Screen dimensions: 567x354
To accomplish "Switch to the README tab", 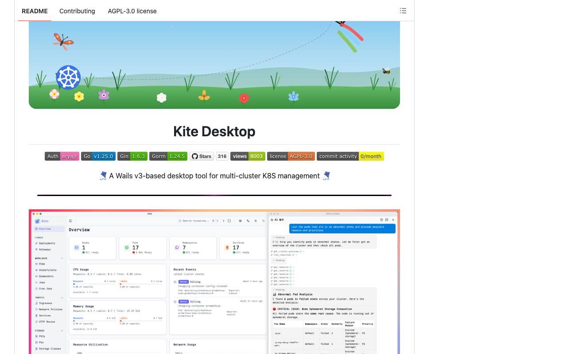I will point(35,11).
